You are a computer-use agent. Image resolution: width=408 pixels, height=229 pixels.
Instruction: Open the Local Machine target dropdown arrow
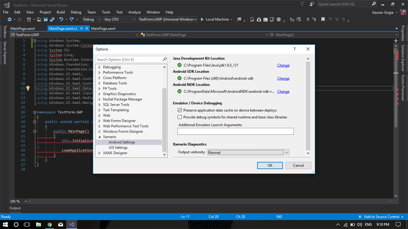pos(231,20)
